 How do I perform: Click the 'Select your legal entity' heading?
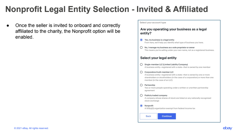pyautogui.click(x=158, y=58)
